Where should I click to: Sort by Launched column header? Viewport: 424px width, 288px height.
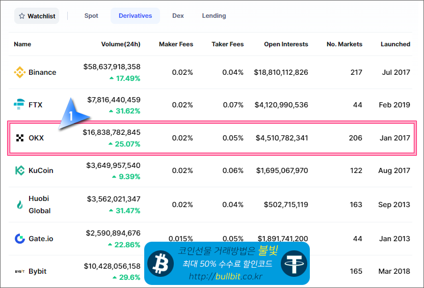395,44
